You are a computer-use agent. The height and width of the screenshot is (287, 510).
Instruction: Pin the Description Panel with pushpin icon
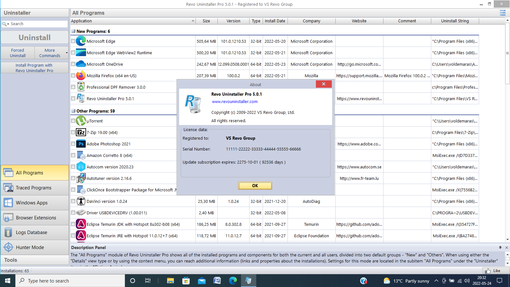click(500, 247)
